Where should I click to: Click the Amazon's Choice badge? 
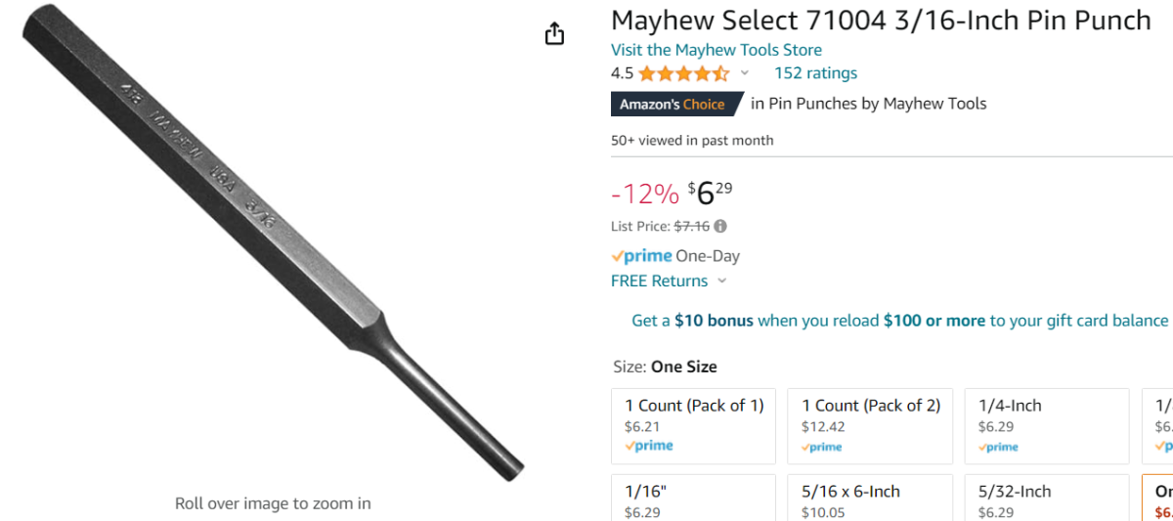click(672, 104)
